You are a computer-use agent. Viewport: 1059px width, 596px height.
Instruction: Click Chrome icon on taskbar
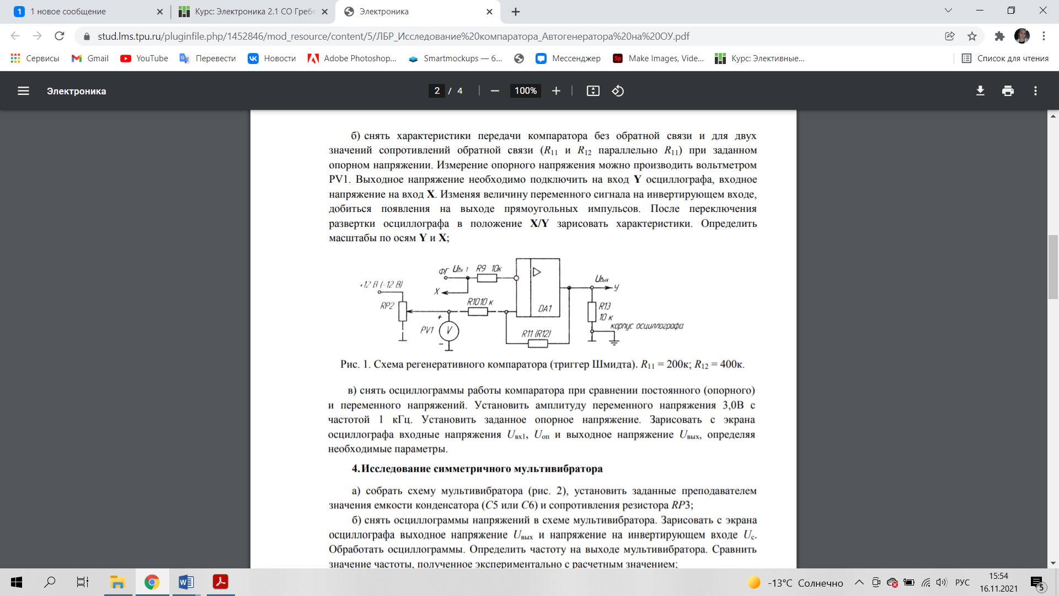152,582
